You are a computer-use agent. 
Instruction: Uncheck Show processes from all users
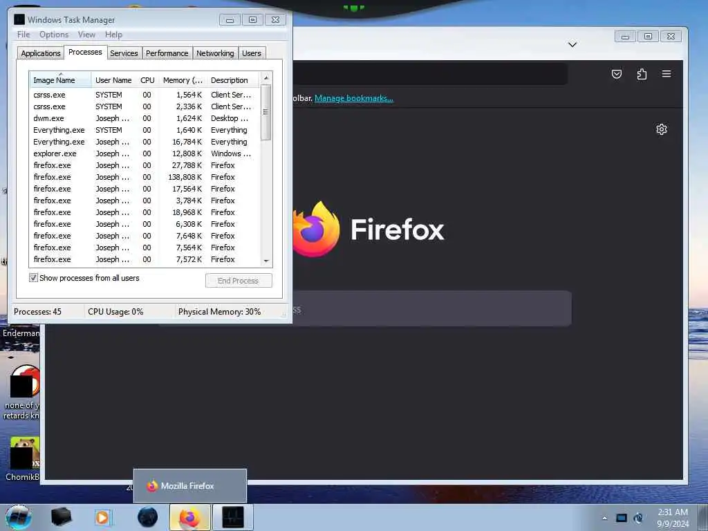[x=33, y=278]
